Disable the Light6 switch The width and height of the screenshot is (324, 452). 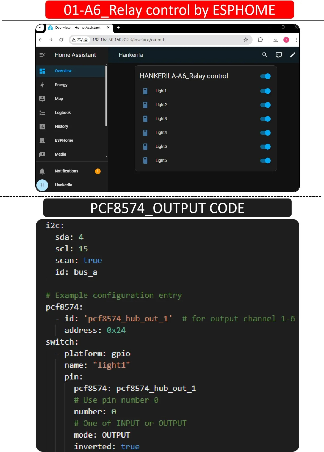click(265, 160)
